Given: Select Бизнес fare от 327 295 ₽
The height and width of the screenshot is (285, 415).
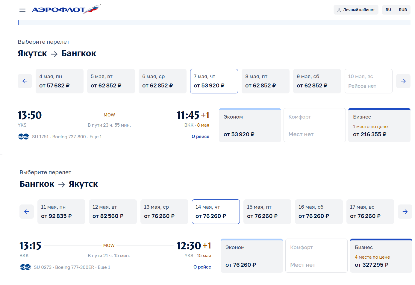Looking at the screenshot, I should (381, 256).
